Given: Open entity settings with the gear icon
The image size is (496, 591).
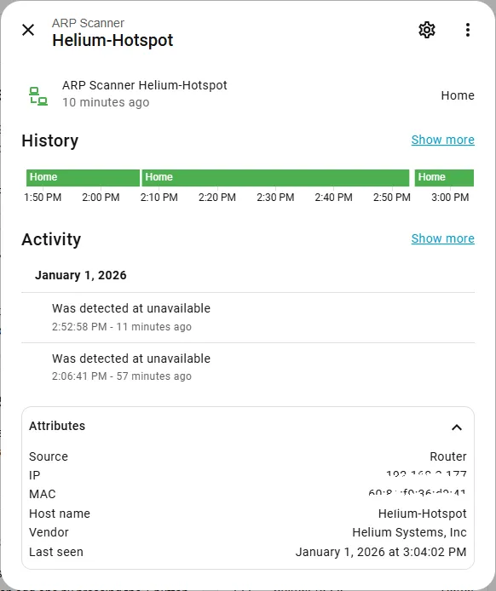Looking at the screenshot, I should [x=427, y=30].
